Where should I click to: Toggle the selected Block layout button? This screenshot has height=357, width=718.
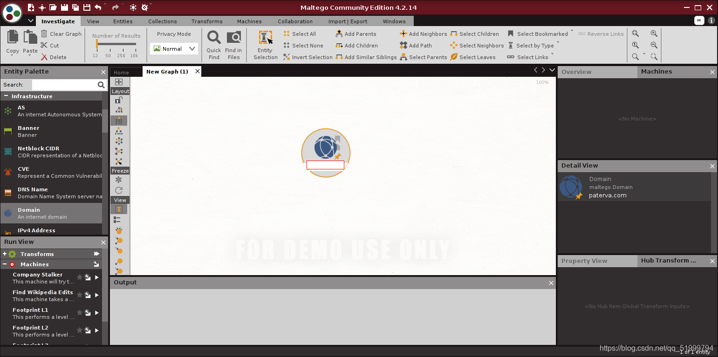[119, 121]
